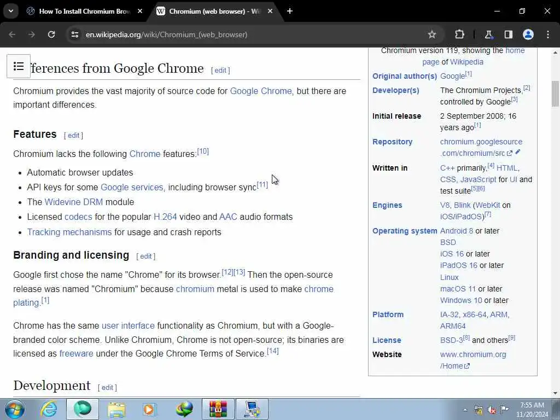The width and height of the screenshot is (560, 420).
Task: Open the Internet Download Manager globe taskbar icon
Action: tap(184, 409)
